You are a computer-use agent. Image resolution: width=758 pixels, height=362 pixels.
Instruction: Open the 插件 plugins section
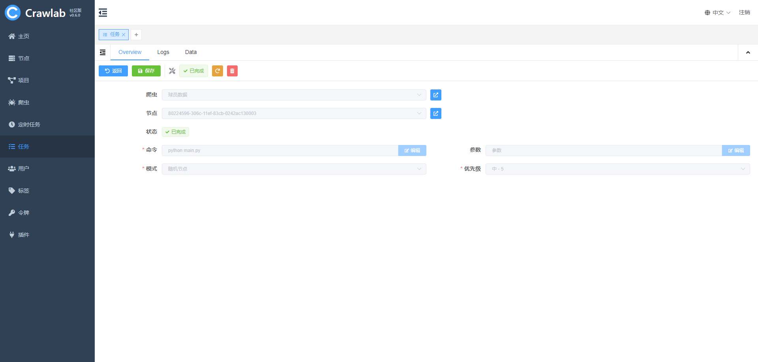coord(47,235)
